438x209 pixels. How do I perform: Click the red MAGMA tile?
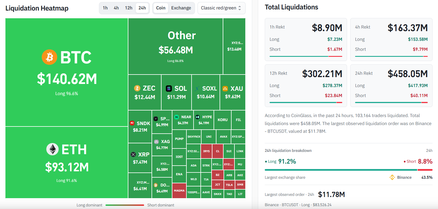click(x=179, y=191)
